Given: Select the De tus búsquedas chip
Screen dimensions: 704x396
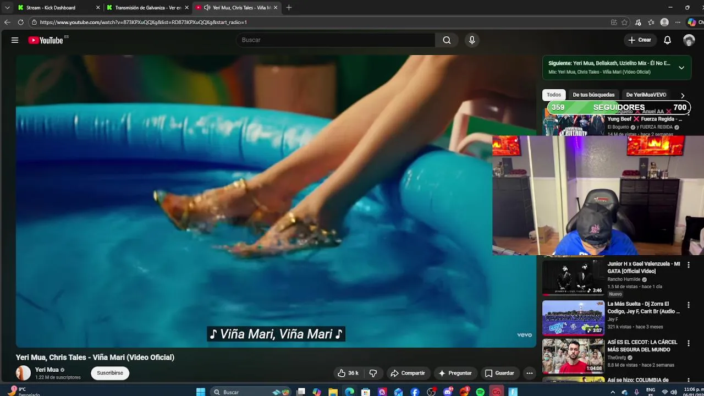Looking at the screenshot, I should pyautogui.click(x=593, y=95).
